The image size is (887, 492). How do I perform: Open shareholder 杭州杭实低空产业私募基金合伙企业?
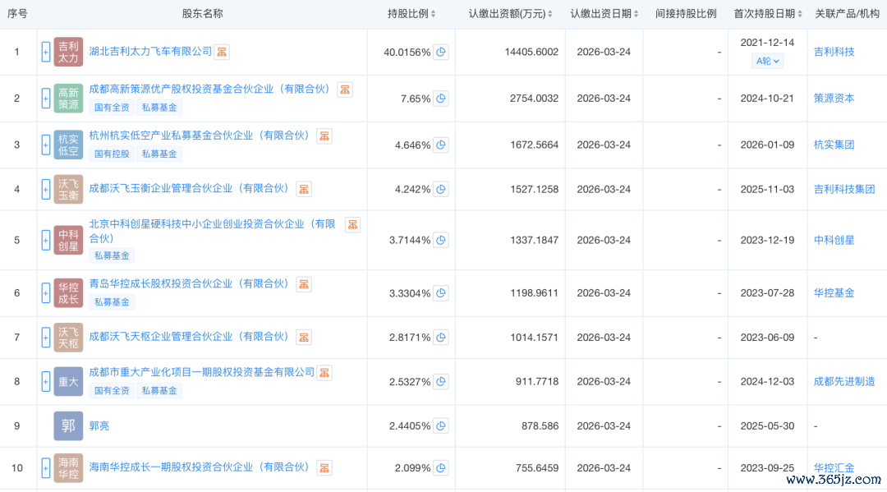tap(199, 136)
